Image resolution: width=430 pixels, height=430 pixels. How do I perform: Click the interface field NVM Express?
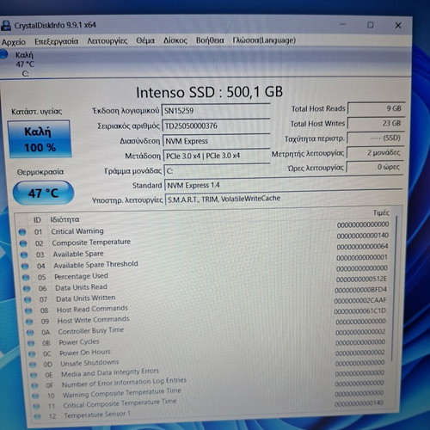[217, 141]
